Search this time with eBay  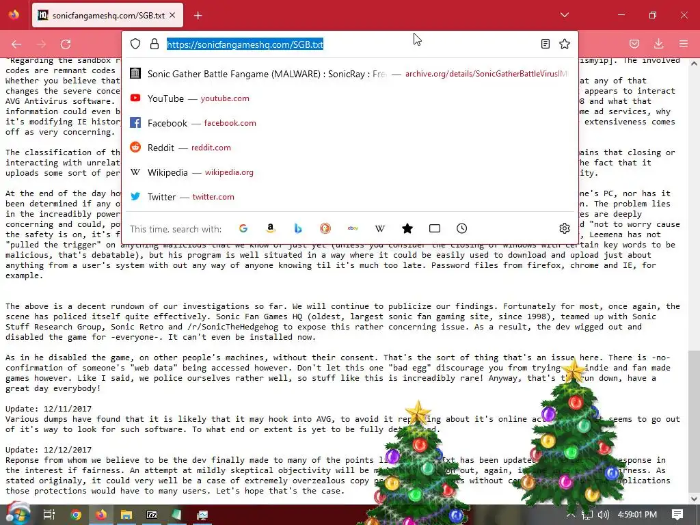353,228
